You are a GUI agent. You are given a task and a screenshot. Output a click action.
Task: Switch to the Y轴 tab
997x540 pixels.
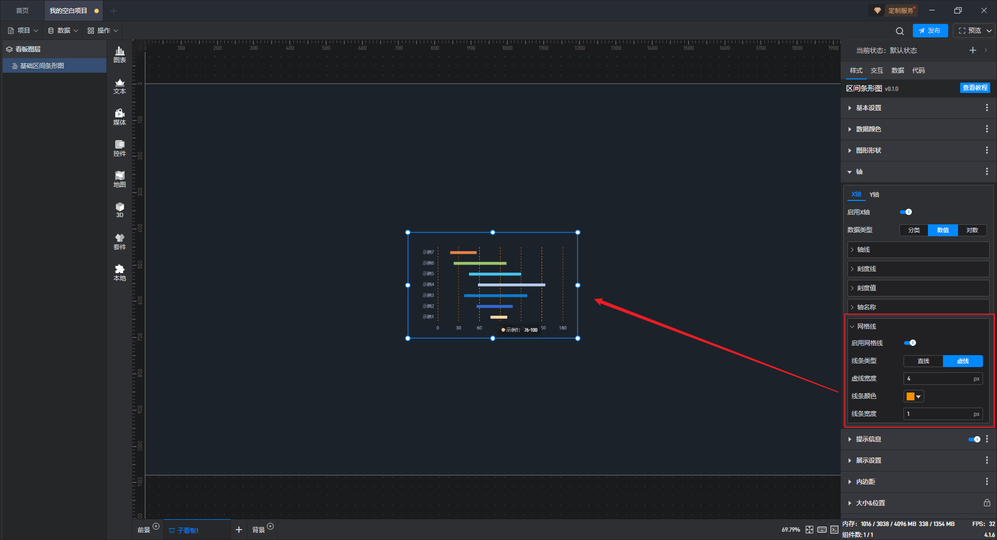pyautogui.click(x=874, y=194)
